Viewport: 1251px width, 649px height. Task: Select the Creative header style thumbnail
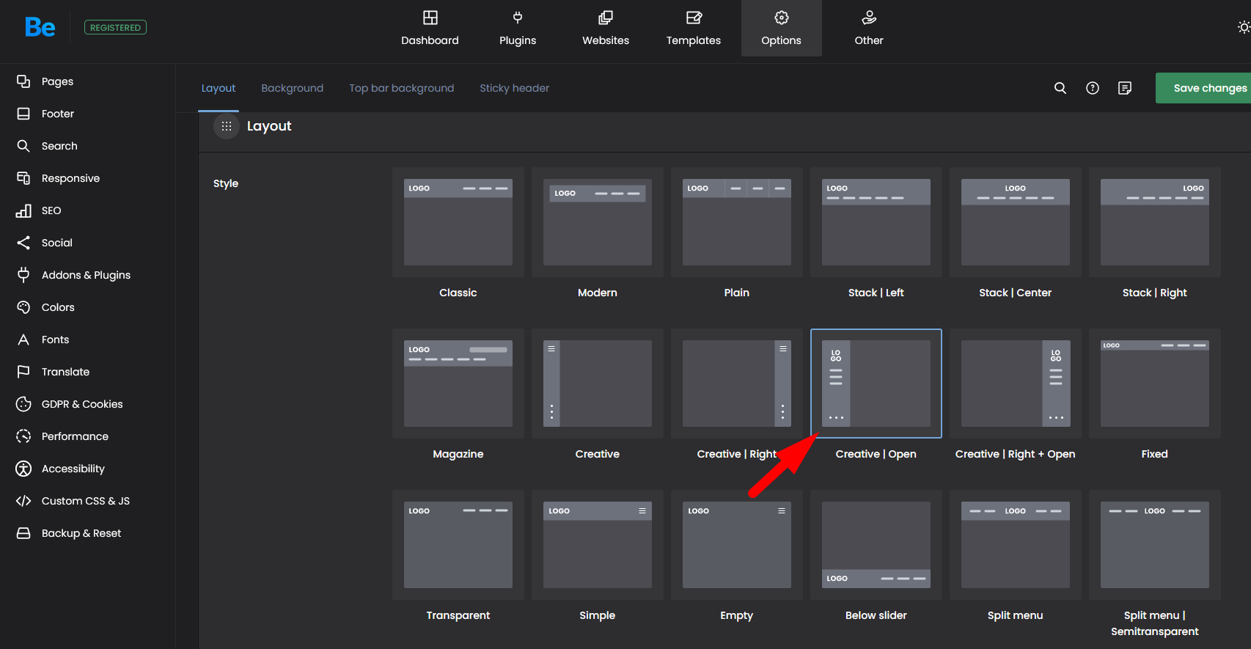pyautogui.click(x=598, y=384)
